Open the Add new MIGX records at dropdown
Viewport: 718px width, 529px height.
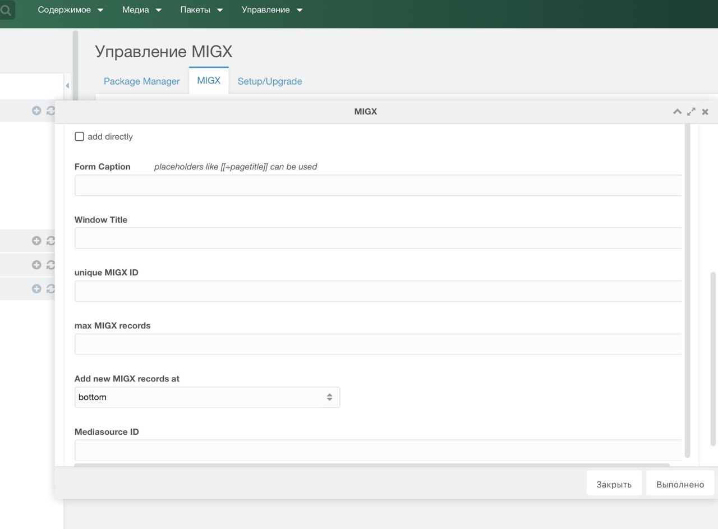(207, 397)
